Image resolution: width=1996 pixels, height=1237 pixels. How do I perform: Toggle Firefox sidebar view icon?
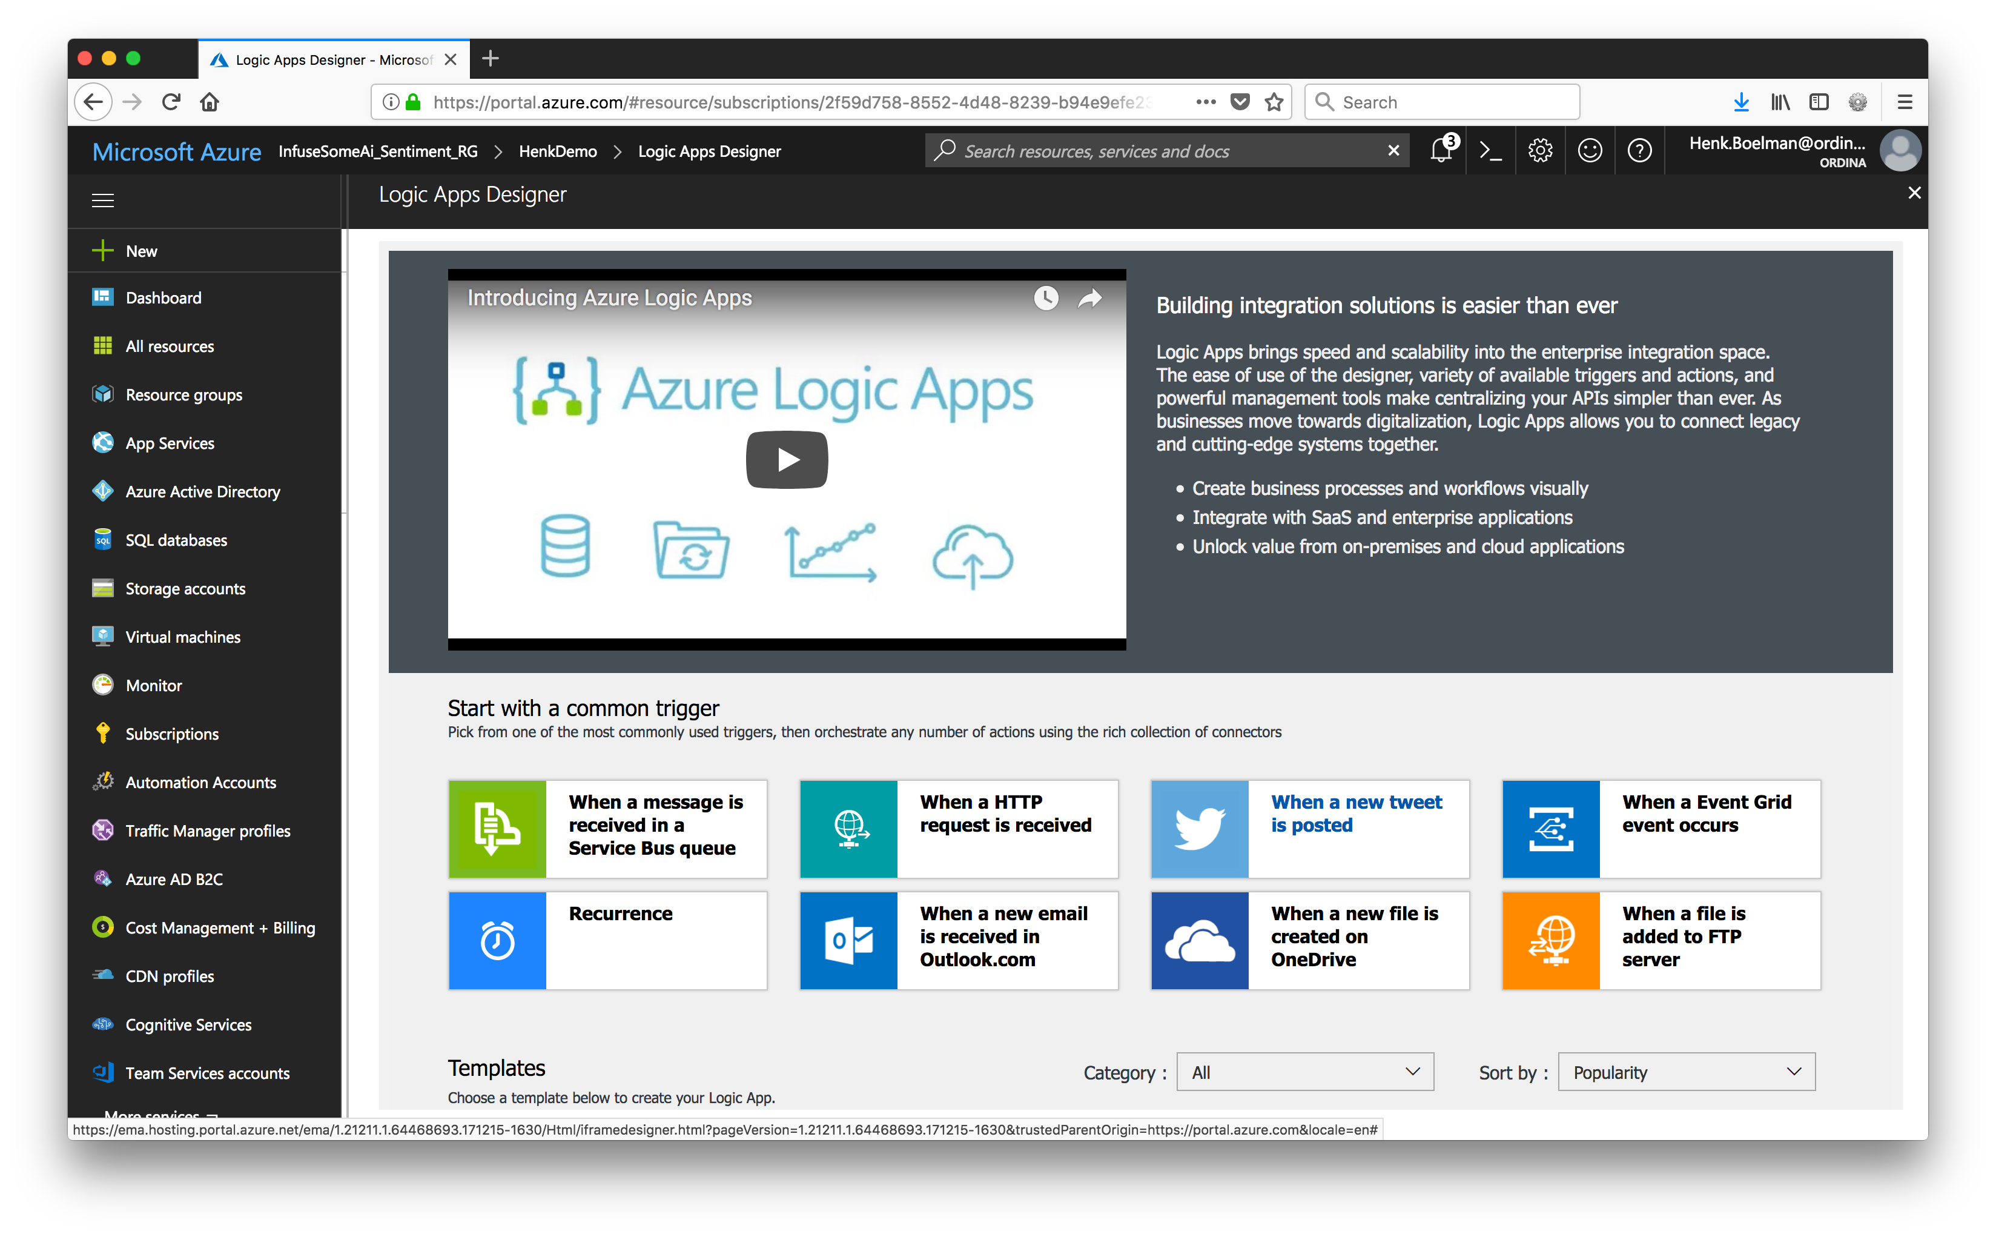[x=1819, y=101]
